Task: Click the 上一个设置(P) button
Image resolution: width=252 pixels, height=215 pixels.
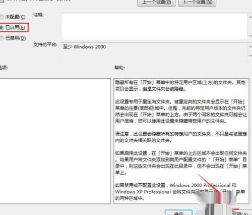Action: pyautogui.click(x=156, y=3)
